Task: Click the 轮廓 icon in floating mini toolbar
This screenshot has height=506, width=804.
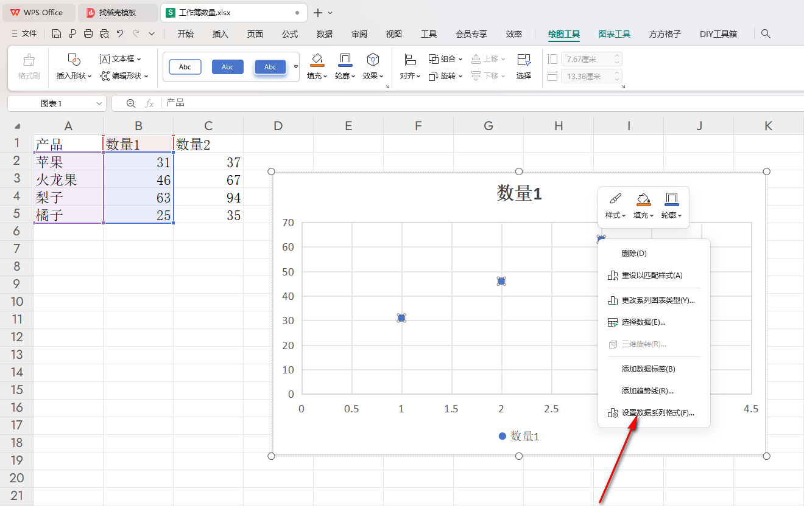Action: [x=671, y=199]
